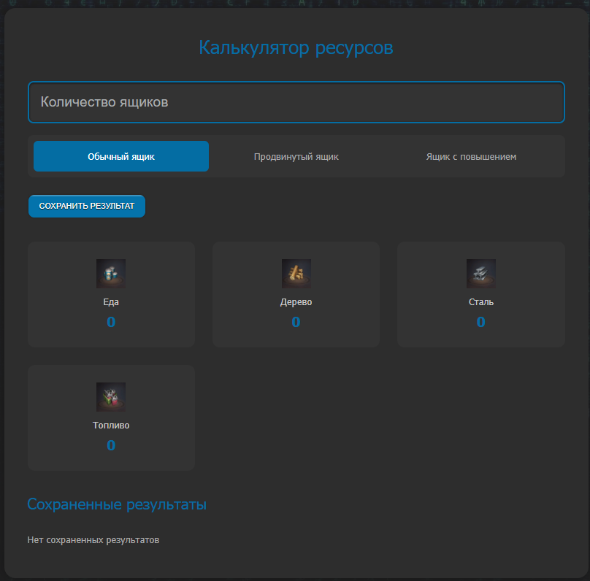Click the zero value under Еда
This screenshot has width=590, height=581.
(111, 321)
